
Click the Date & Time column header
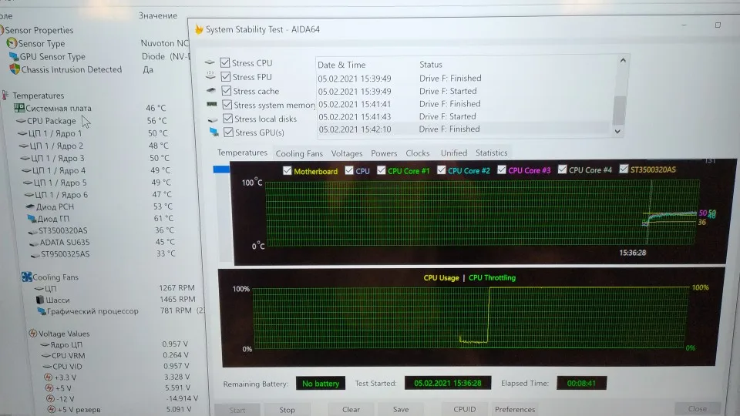coord(341,65)
